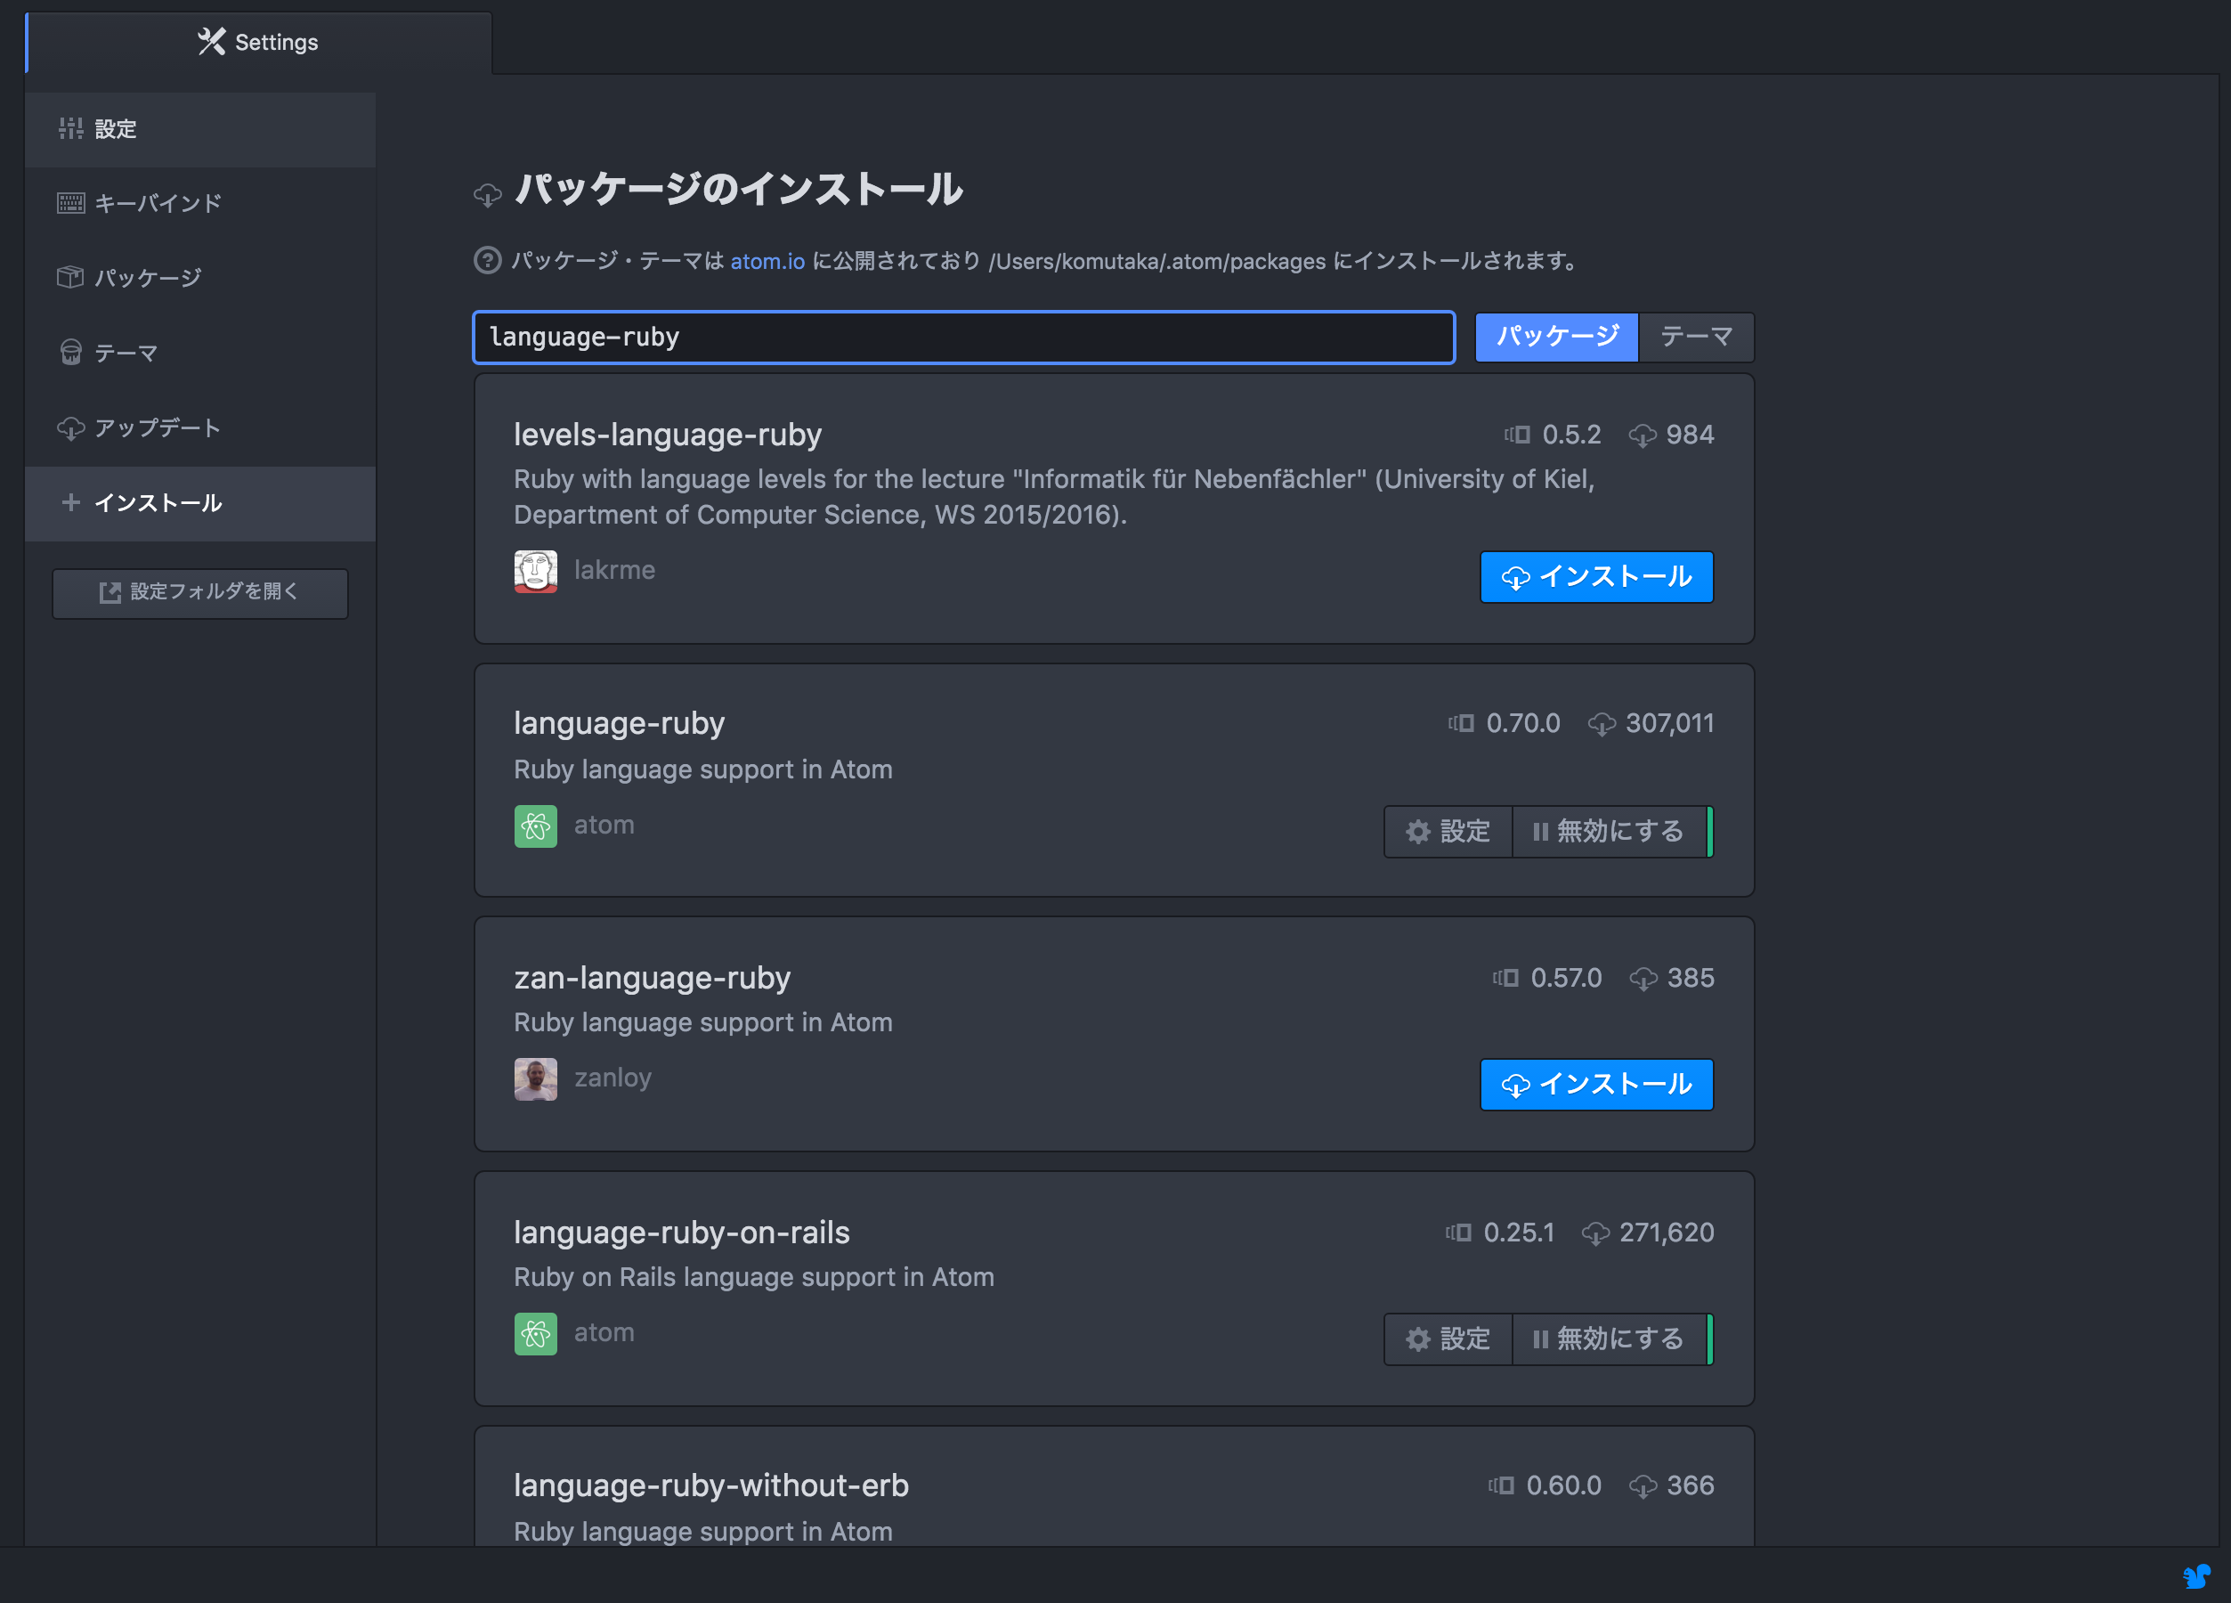Click the box icon beside パッケージ in sidebar

71,278
